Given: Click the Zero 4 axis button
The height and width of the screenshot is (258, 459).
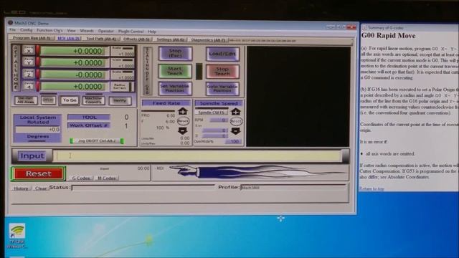Looking at the screenshot, I should click(29, 86).
